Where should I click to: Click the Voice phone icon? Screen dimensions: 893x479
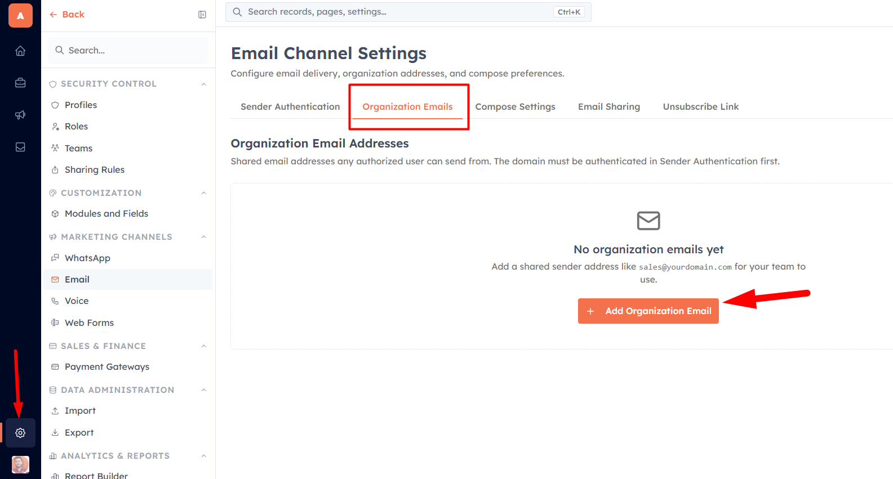coord(55,301)
